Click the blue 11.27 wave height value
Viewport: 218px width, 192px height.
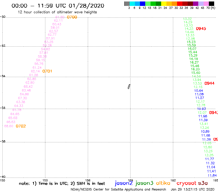coord(200,98)
